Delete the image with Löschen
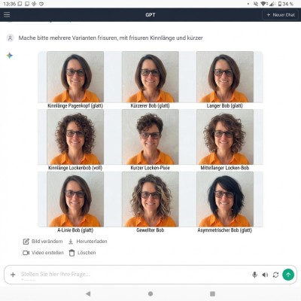 (82, 253)
